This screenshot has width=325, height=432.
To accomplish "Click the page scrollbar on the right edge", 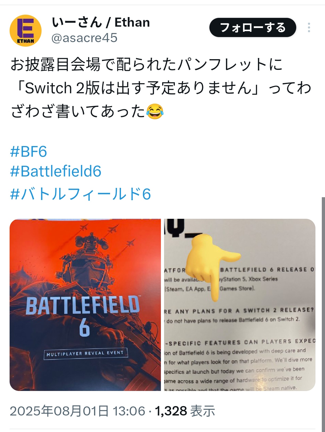I will click(x=323, y=314).
